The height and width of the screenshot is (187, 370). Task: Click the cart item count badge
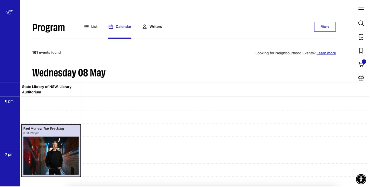click(x=364, y=62)
